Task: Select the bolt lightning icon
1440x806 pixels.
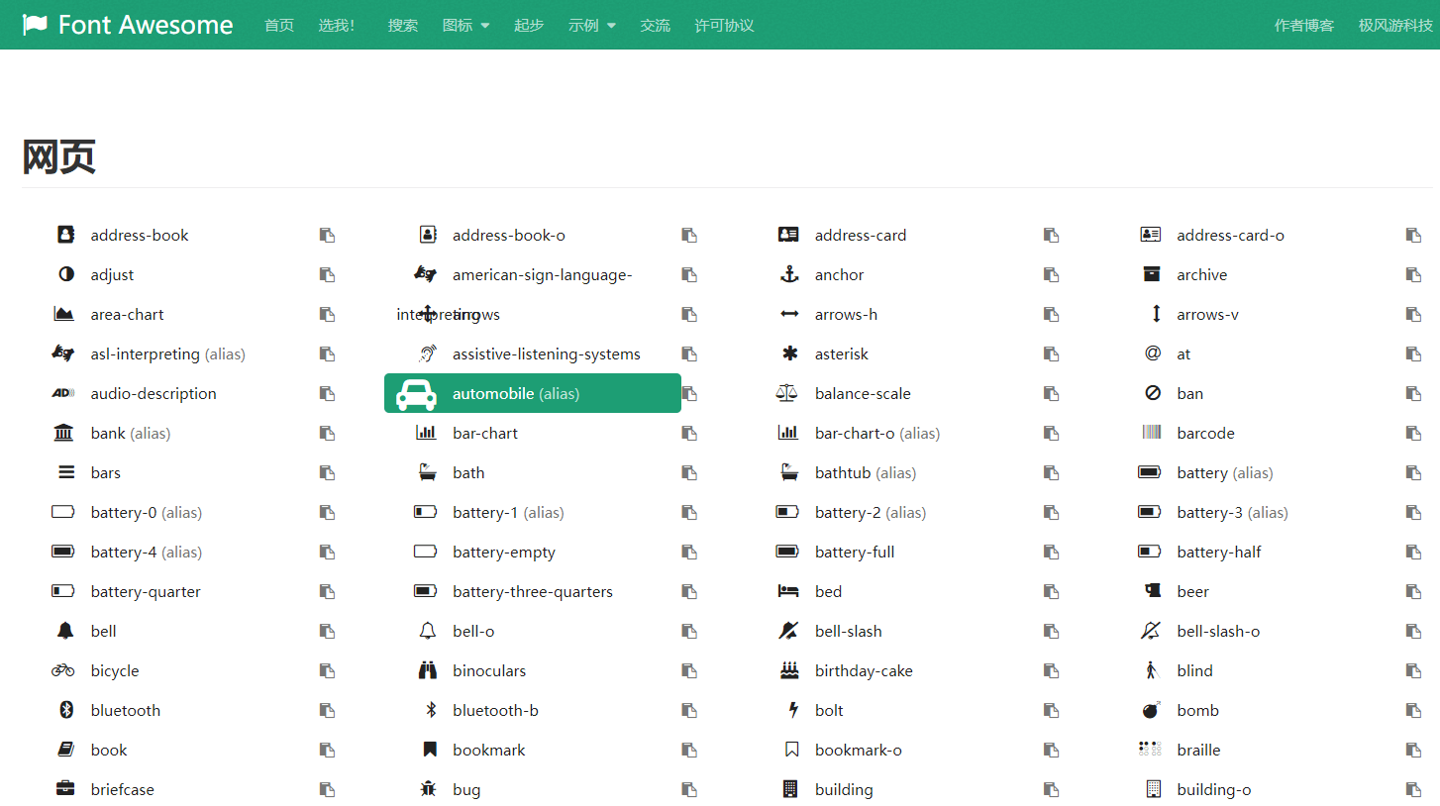Action: (x=792, y=710)
